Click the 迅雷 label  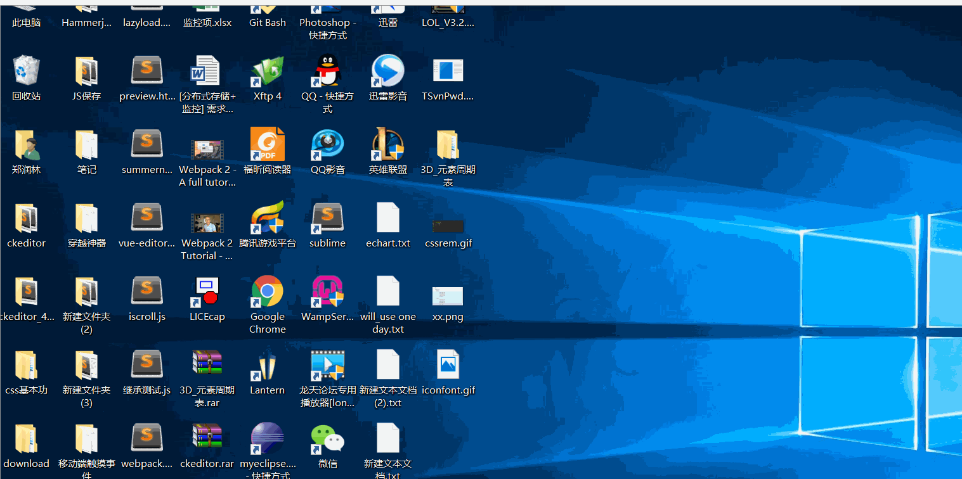(388, 23)
